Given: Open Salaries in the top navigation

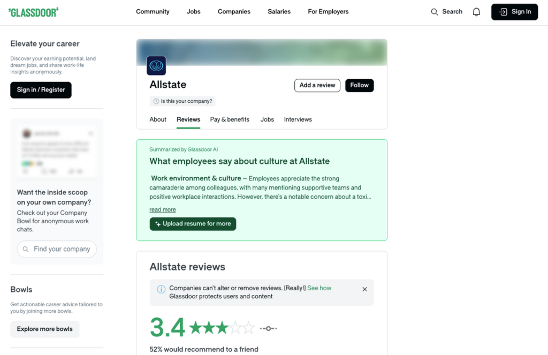Looking at the screenshot, I should pos(279,11).
